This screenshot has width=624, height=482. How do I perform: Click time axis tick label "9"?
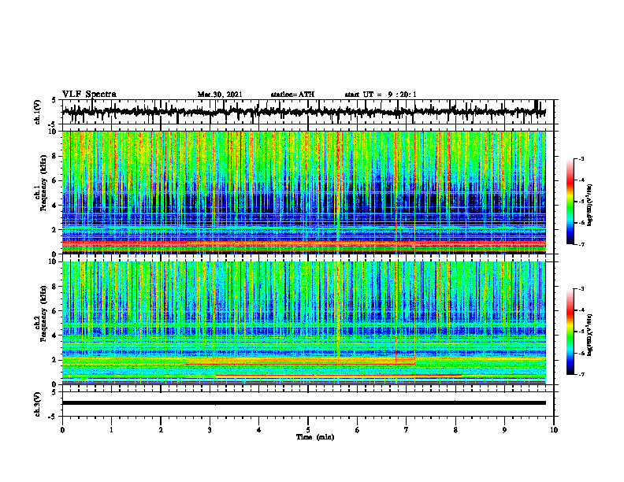pos(504,430)
